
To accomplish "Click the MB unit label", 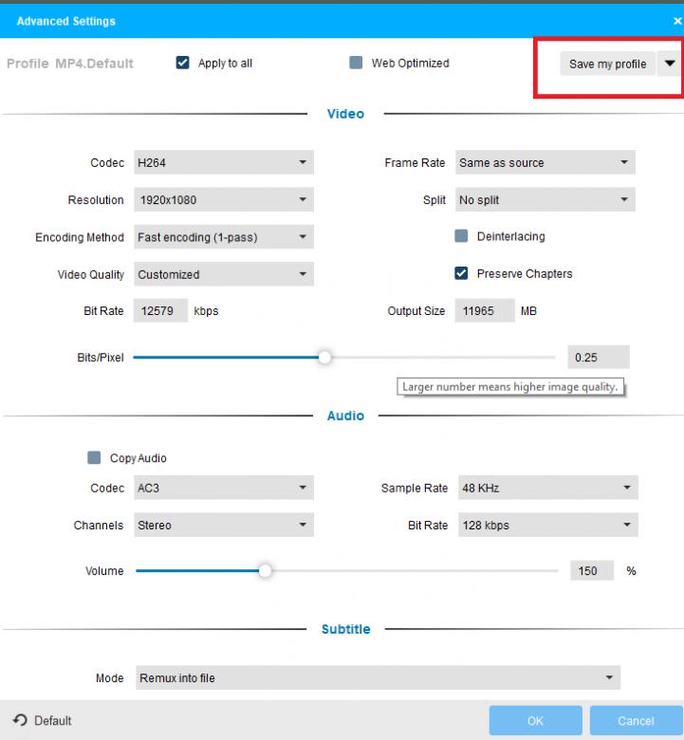I will pyautogui.click(x=528, y=311).
